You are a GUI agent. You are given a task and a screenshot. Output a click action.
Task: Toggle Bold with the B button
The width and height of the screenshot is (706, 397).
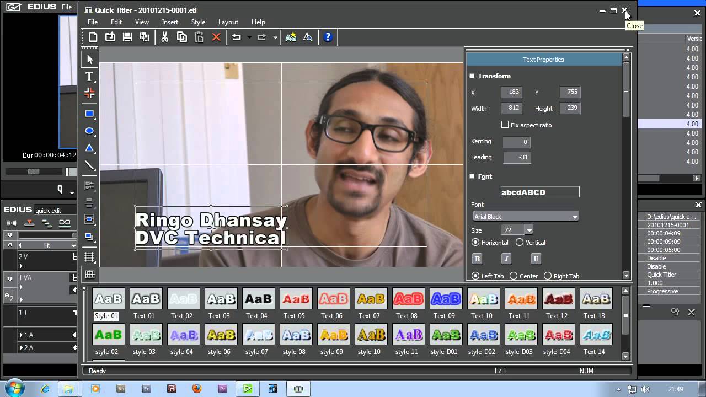(x=478, y=259)
